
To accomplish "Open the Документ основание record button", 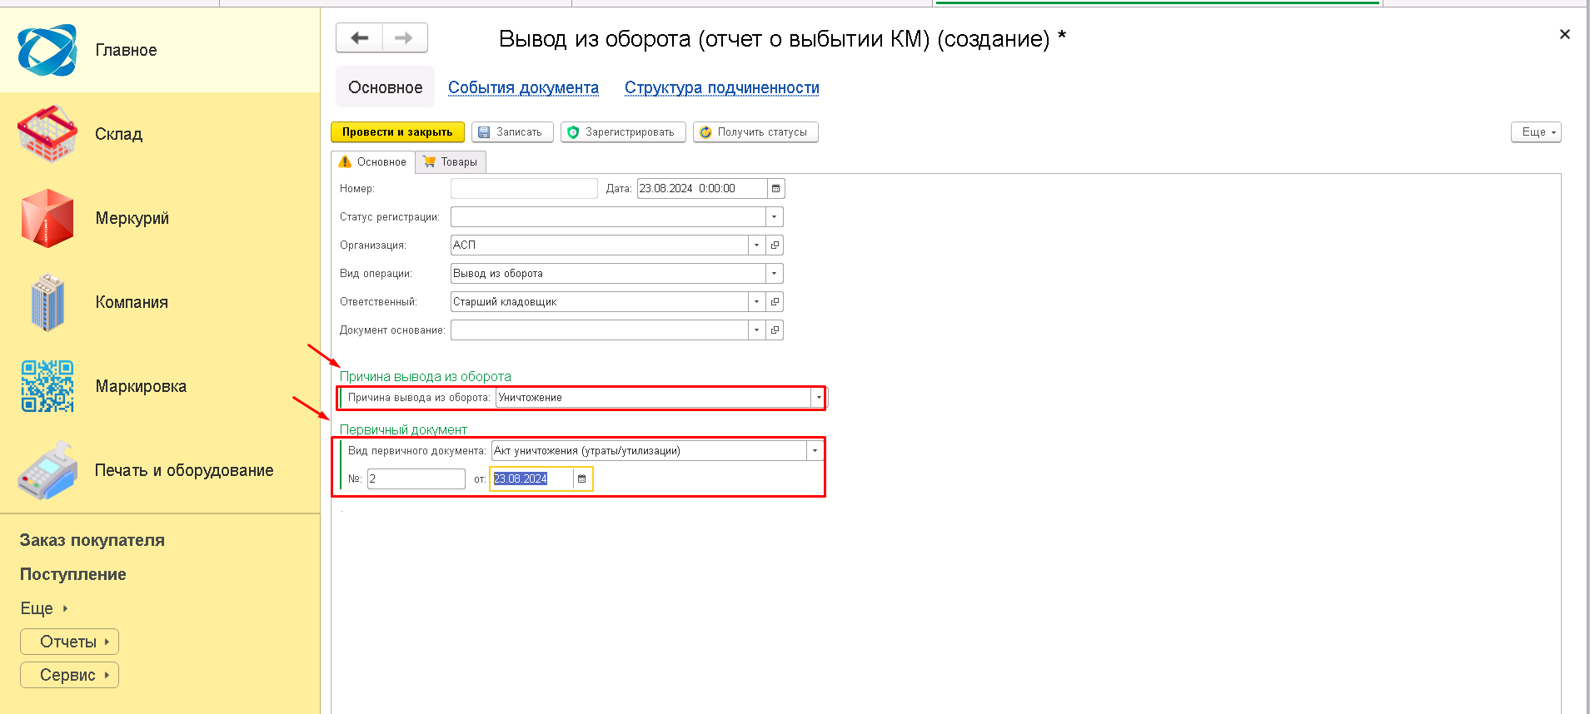I will 775,330.
